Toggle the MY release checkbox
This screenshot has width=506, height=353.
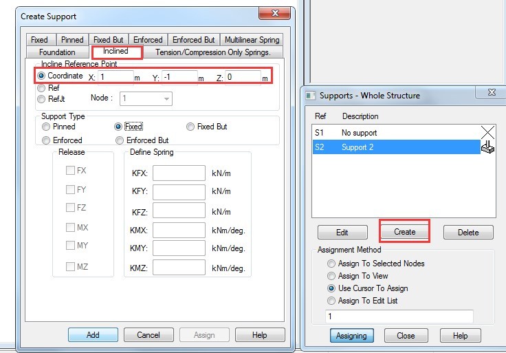click(70, 245)
